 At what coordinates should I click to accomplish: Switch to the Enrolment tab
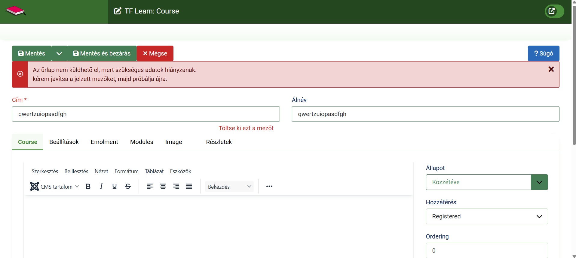pos(104,142)
